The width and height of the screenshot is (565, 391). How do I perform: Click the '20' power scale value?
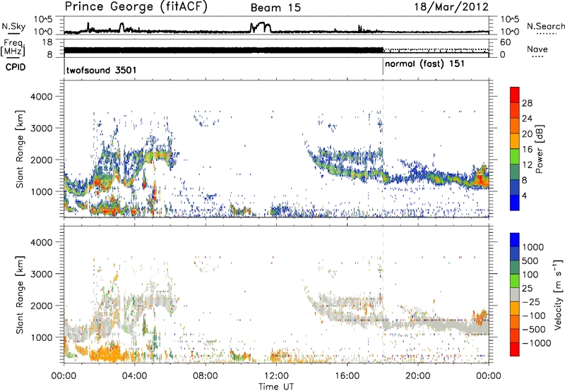point(527,134)
